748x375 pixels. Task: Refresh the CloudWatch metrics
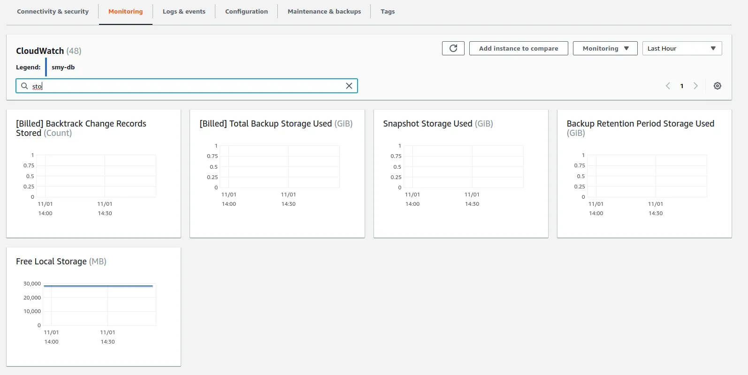click(x=453, y=48)
